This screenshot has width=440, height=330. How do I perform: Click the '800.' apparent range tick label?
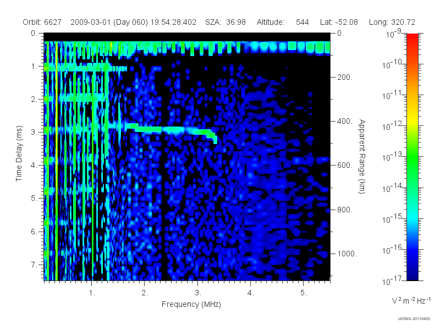(345, 210)
